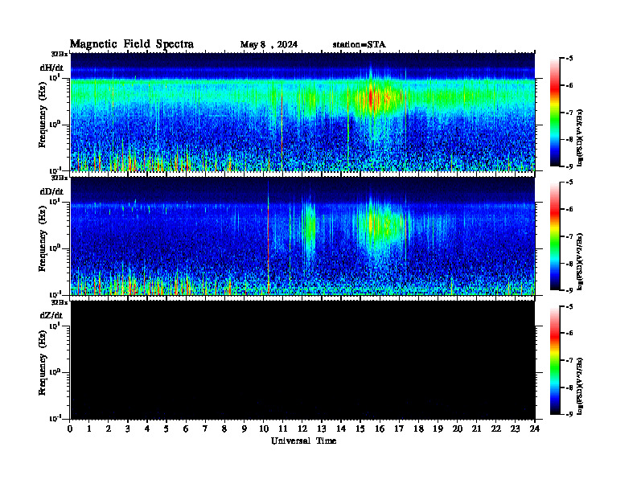This screenshot has width=637, height=492.
Task: Click the dZ/dt panel label
Action: [x=51, y=315]
